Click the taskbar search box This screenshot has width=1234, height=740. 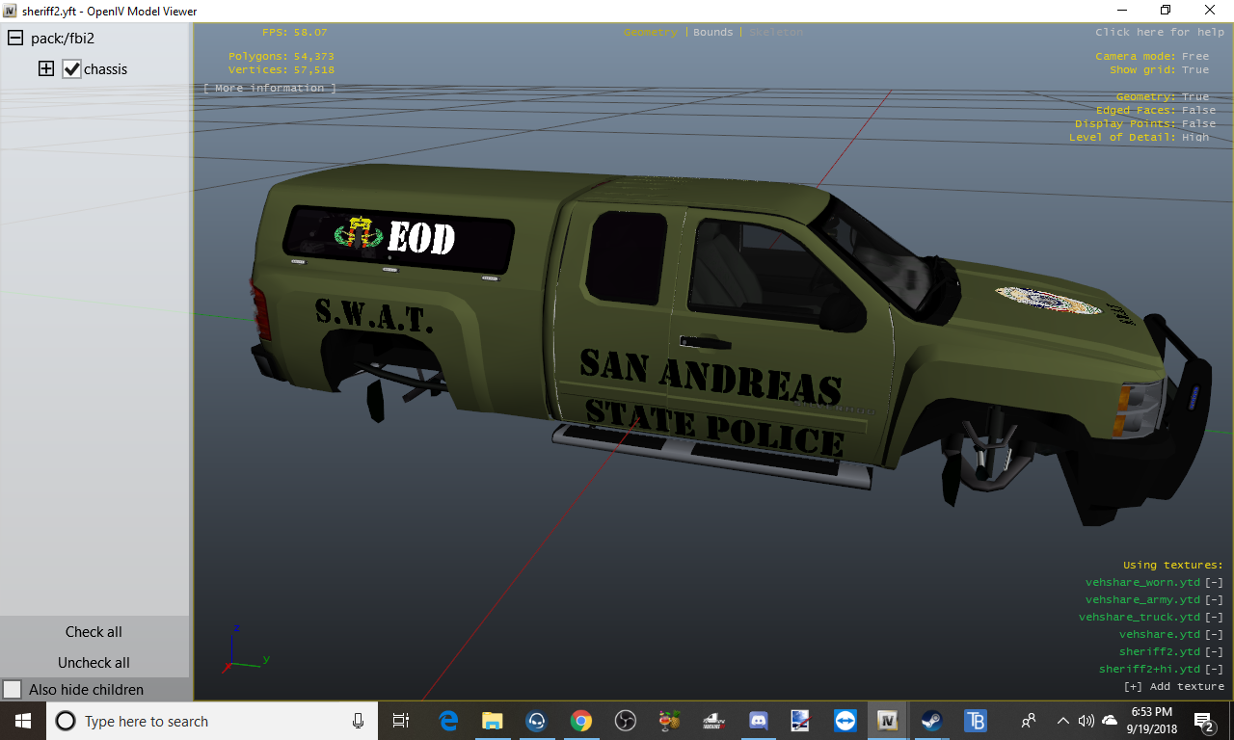[x=212, y=721]
